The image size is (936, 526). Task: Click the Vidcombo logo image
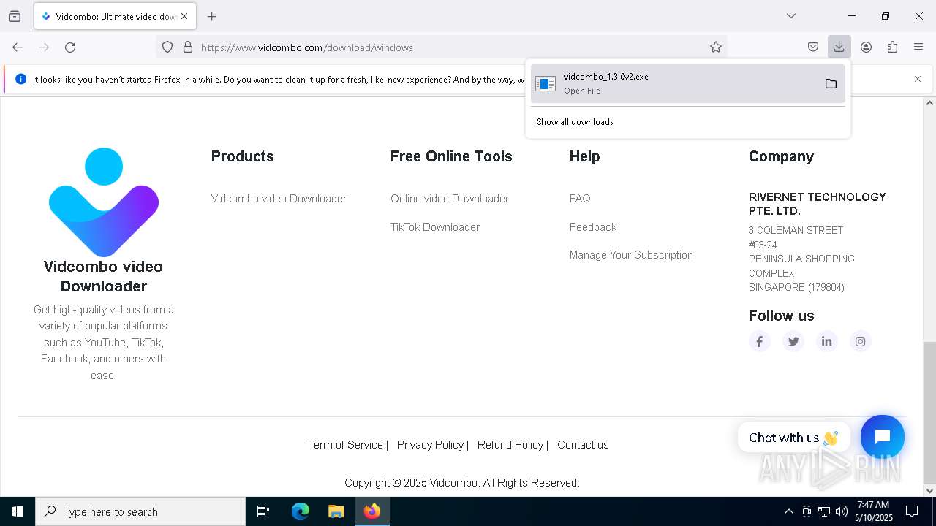tap(104, 202)
